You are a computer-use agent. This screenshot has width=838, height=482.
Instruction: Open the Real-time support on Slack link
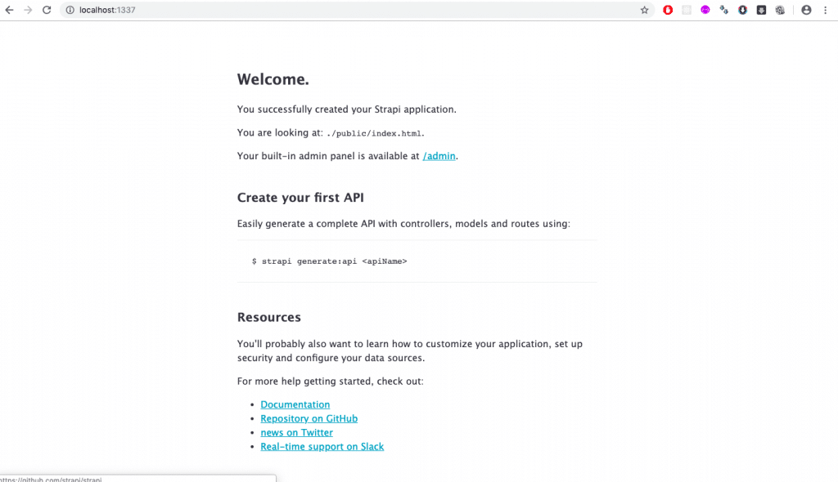[322, 446]
